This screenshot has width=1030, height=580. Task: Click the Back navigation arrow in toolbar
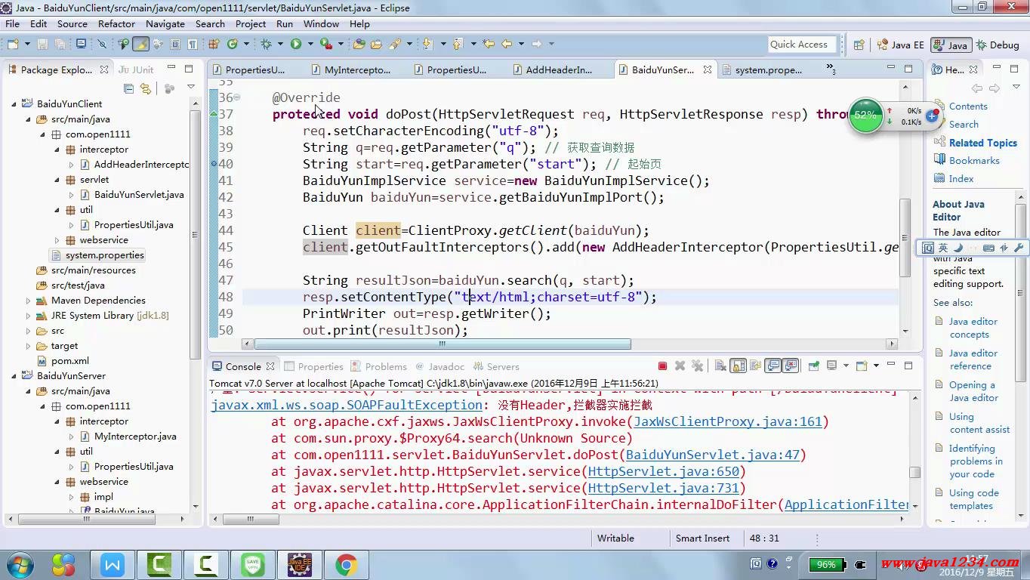pos(507,45)
